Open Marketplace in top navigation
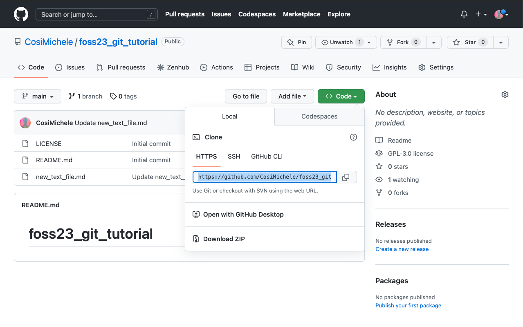The height and width of the screenshot is (327, 523). tap(302, 14)
